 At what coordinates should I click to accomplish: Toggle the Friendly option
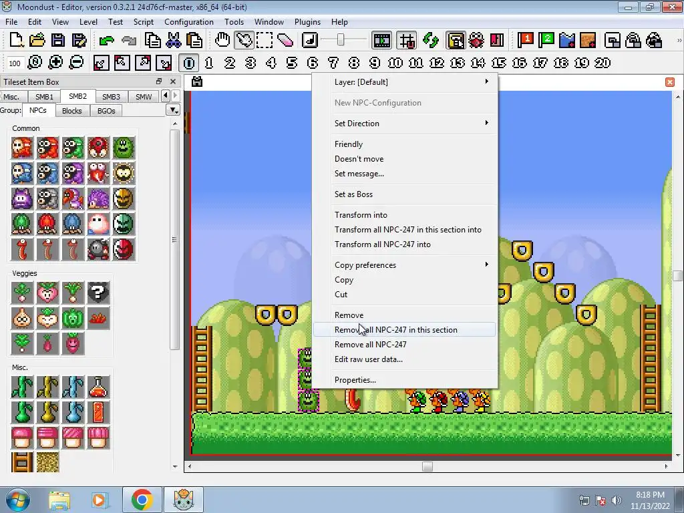click(405, 144)
